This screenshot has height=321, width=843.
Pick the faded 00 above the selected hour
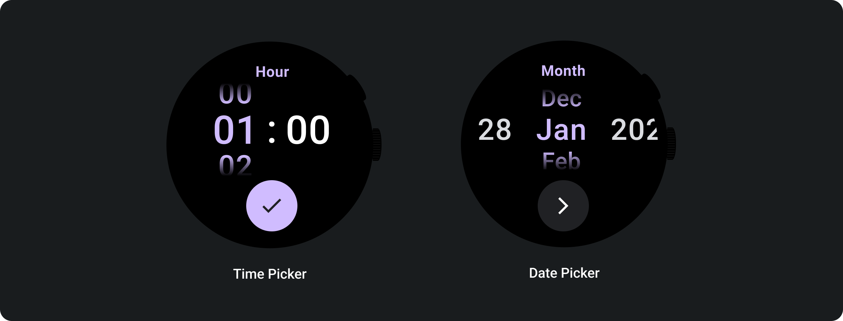click(235, 94)
